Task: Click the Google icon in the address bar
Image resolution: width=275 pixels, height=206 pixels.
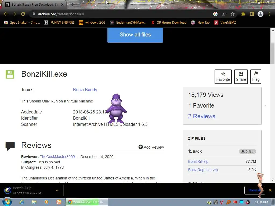Action: (x=215, y=14)
